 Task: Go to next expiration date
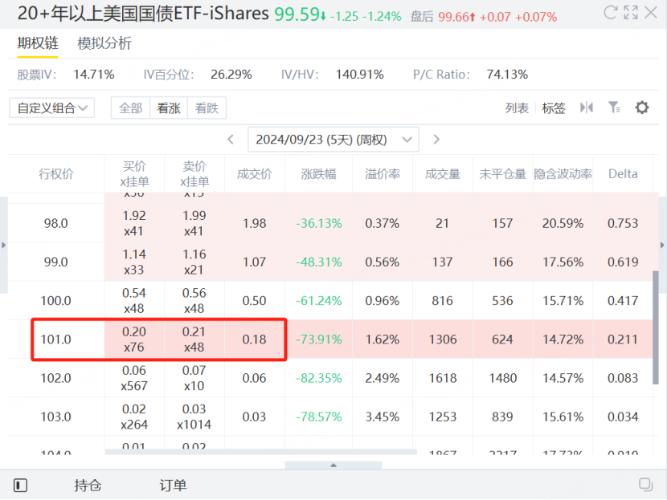point(436,140)
